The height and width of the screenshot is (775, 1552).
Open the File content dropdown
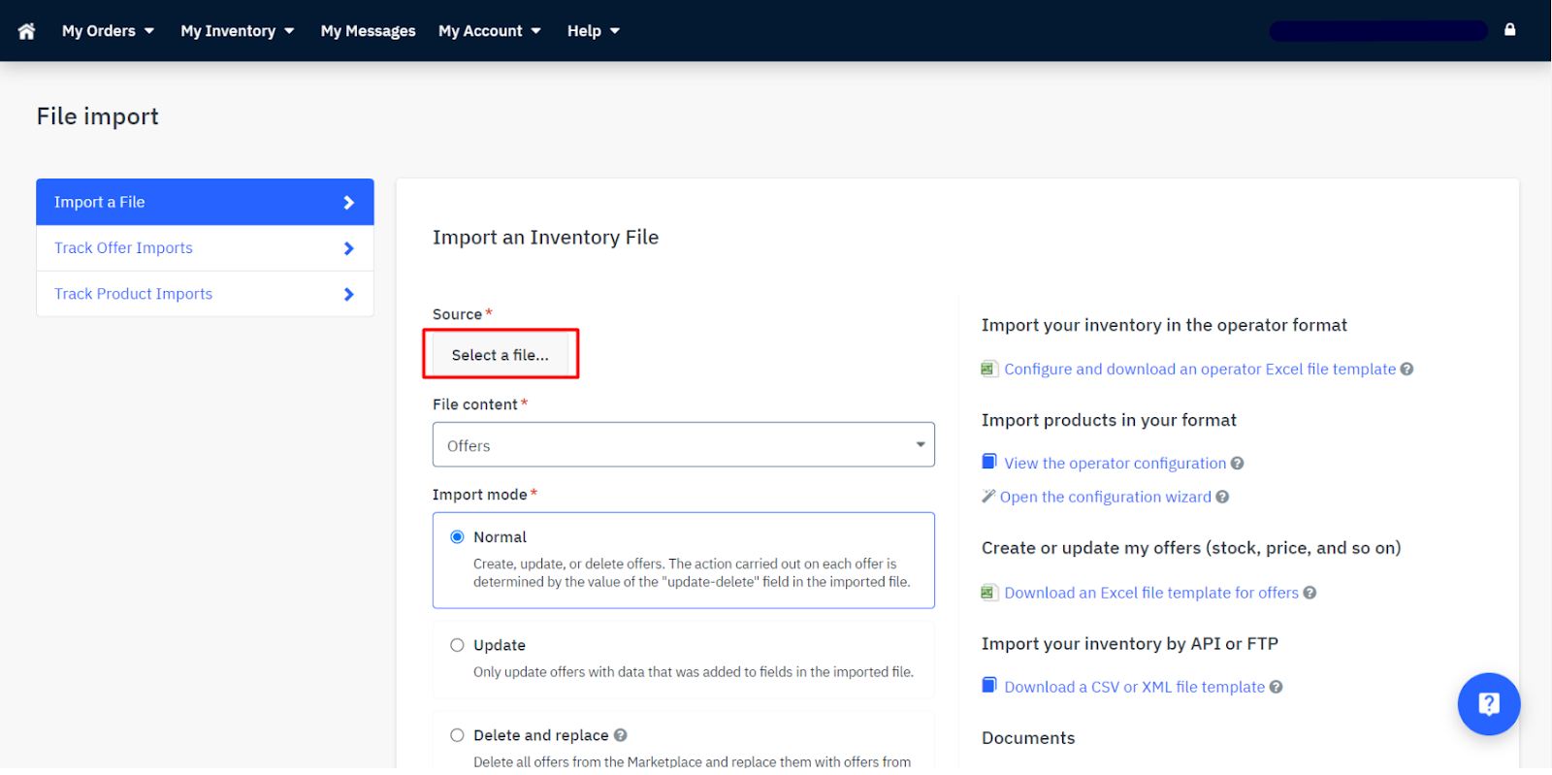(x=684, y=445)
